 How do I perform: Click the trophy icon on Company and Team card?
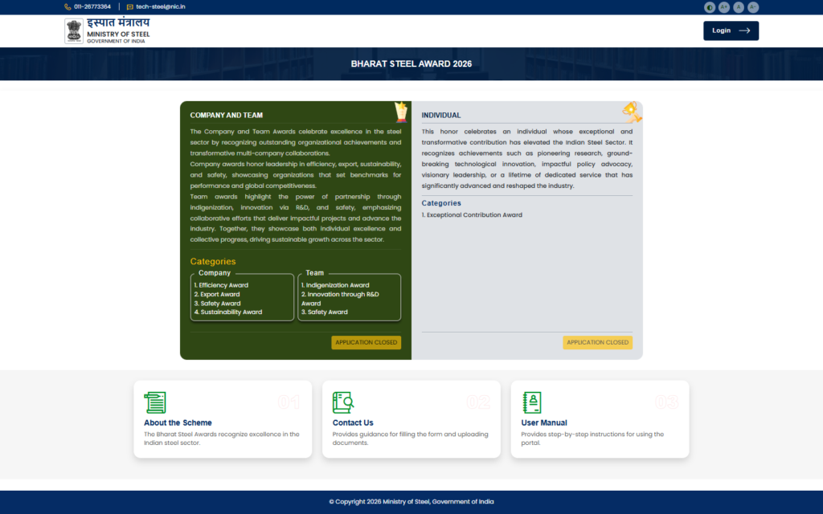click(x=400, y=112)
